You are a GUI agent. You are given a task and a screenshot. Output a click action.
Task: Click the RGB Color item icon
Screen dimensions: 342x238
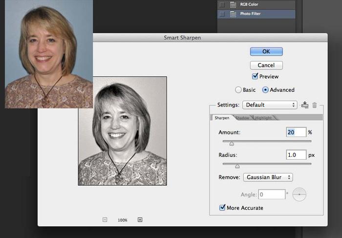tap(233, 4)
